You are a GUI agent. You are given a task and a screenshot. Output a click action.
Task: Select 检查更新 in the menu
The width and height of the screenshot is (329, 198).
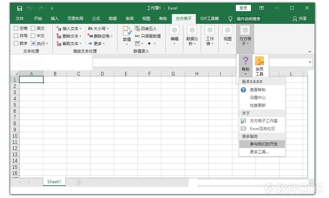(262, 106)
